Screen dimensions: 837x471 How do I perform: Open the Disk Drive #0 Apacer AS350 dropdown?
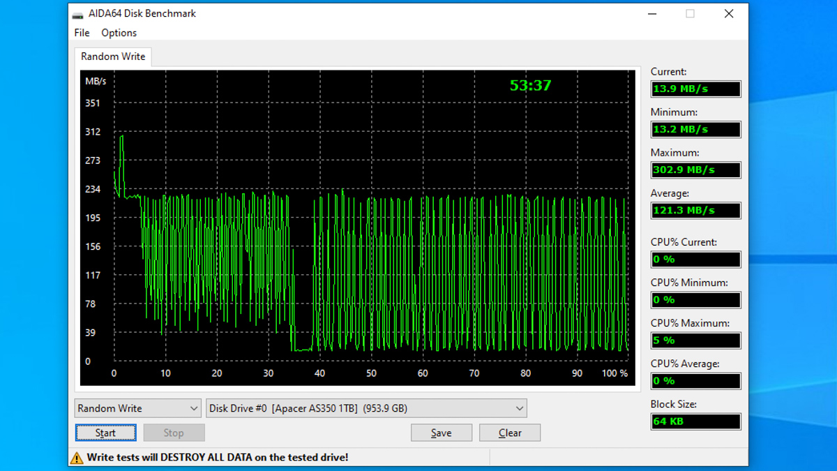coord(366,408)
